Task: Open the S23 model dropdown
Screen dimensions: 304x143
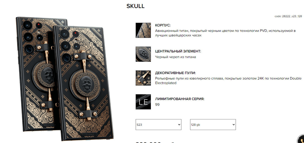Action: click(158, 124)
